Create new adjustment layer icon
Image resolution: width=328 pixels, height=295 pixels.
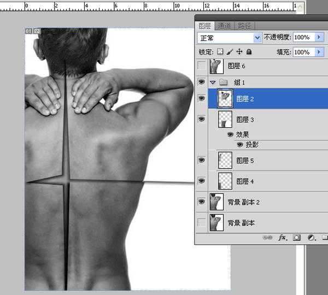311,238
